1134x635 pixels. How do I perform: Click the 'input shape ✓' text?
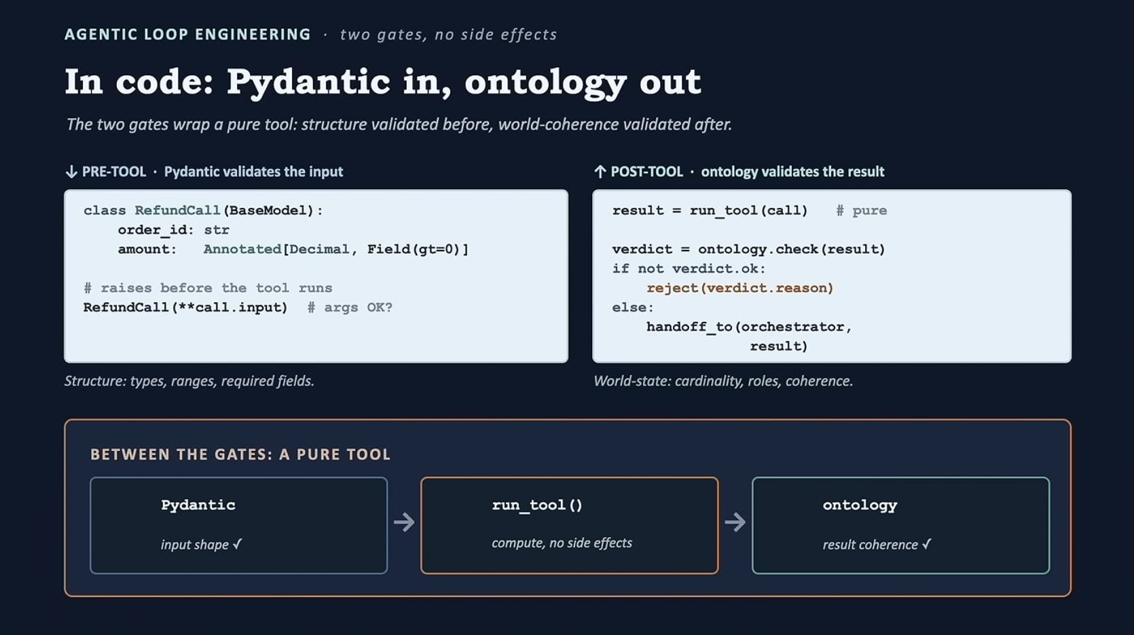202,545
